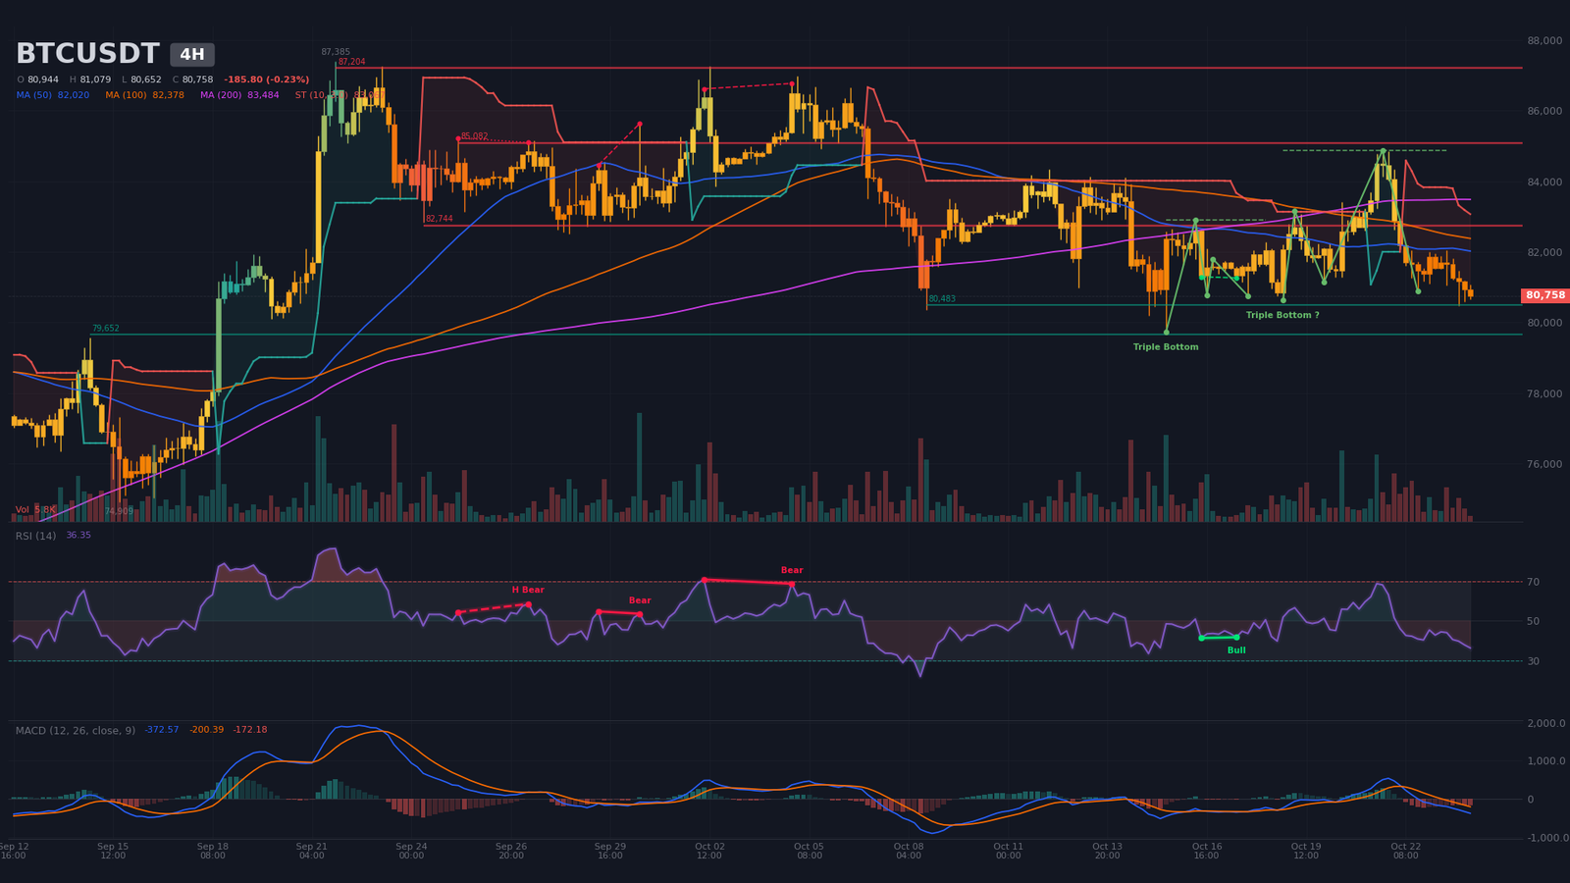1570x883 pixels.
Task: Click the 'Triple Bottom ?' pattern label
Action: pos(1282,315)
